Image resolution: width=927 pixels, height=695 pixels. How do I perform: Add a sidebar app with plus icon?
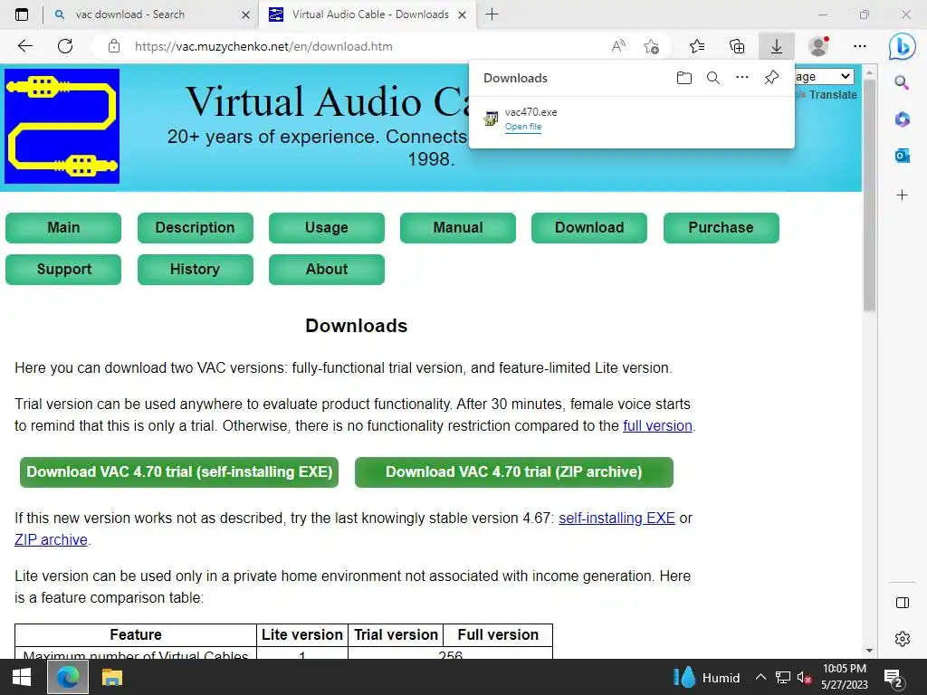902,195
